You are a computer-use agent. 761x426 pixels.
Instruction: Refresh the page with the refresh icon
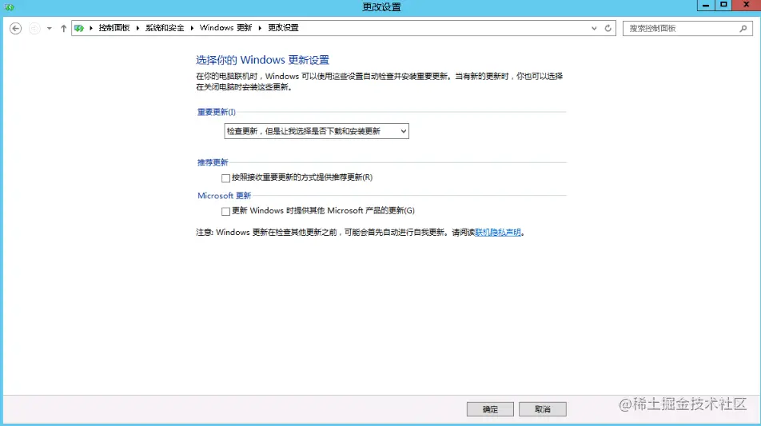tap(608, 28)
